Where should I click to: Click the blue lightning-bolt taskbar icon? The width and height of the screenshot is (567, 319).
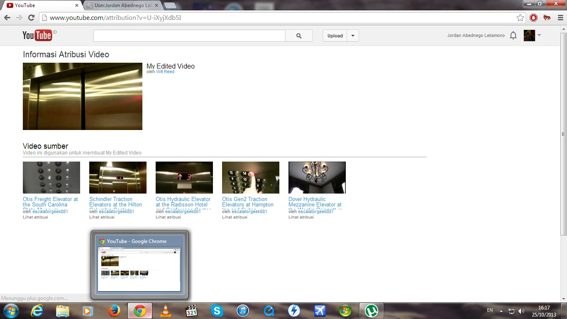click(294, 311)
